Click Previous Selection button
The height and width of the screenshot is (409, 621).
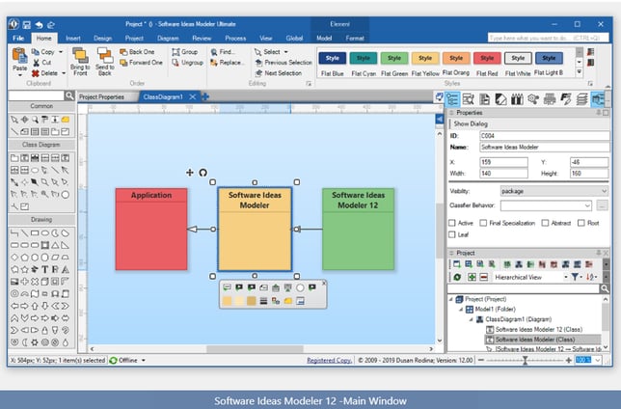pos(283,63)
